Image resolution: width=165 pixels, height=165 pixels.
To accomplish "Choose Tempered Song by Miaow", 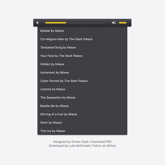I will pos(82,47).
